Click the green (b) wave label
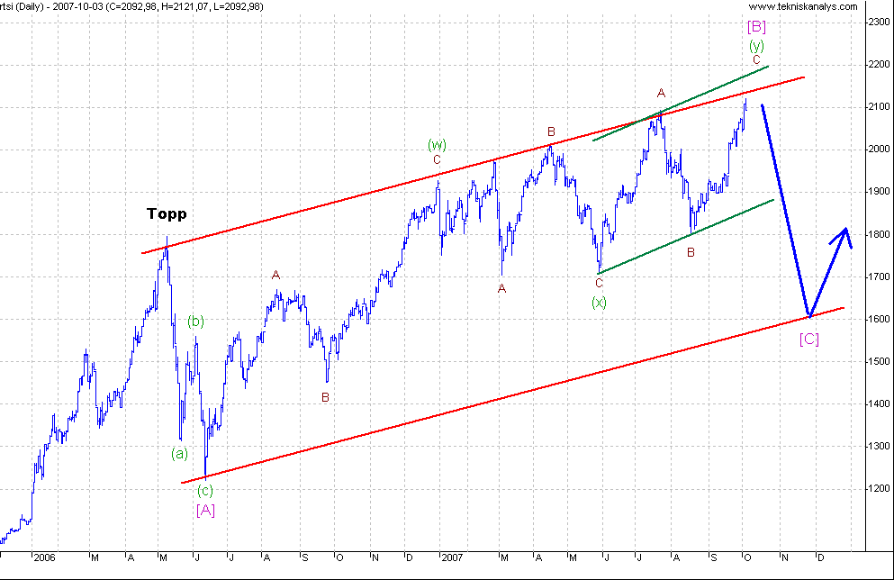The image size is (894, 580). [196, 320]
